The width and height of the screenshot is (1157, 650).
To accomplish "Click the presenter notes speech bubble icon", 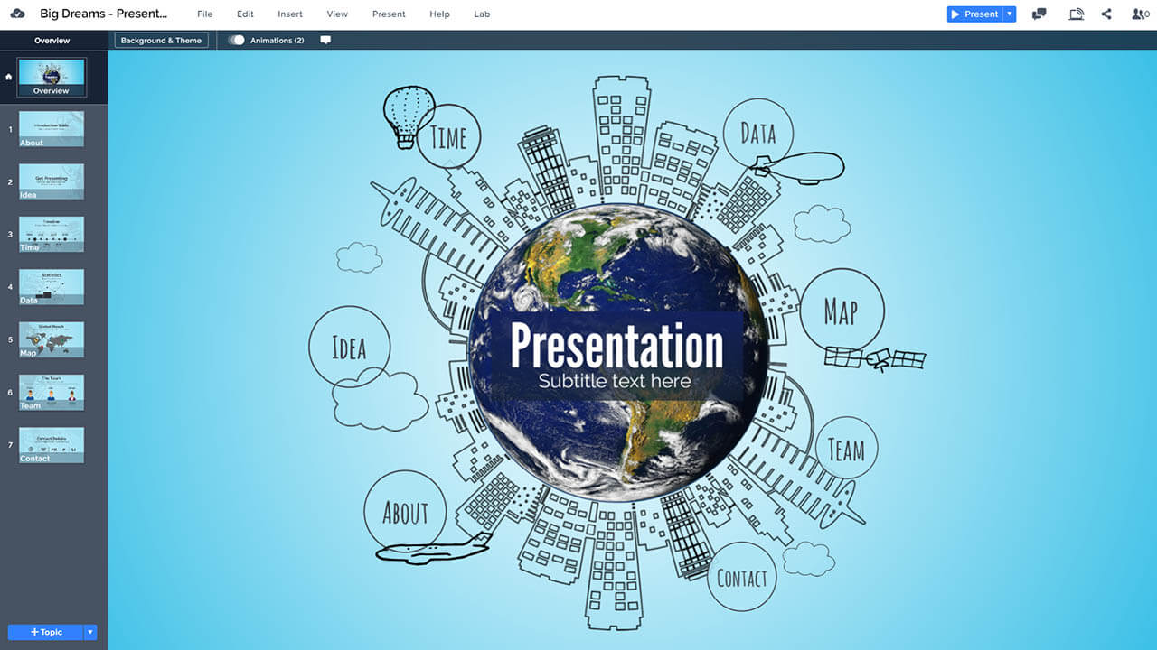I will point(325,41).
